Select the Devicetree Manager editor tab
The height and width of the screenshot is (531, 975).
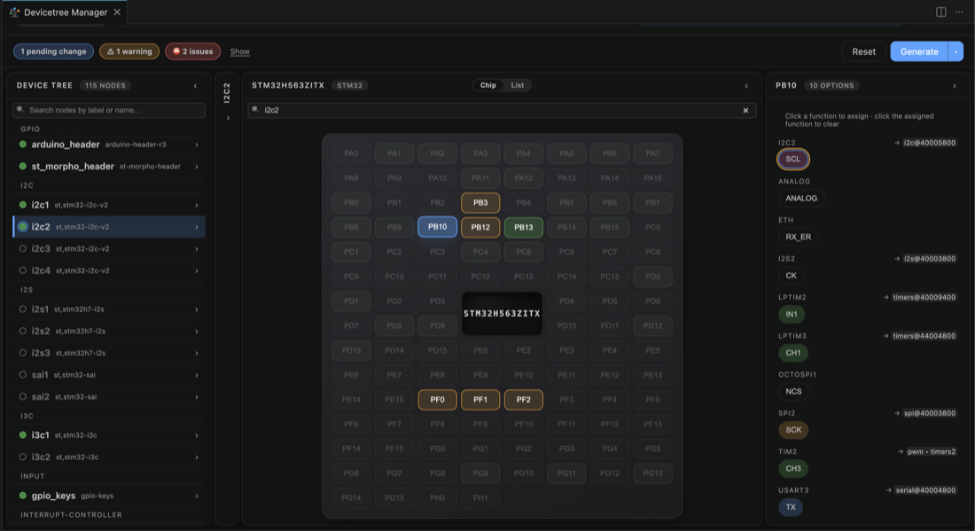click(x=66, y=12)
